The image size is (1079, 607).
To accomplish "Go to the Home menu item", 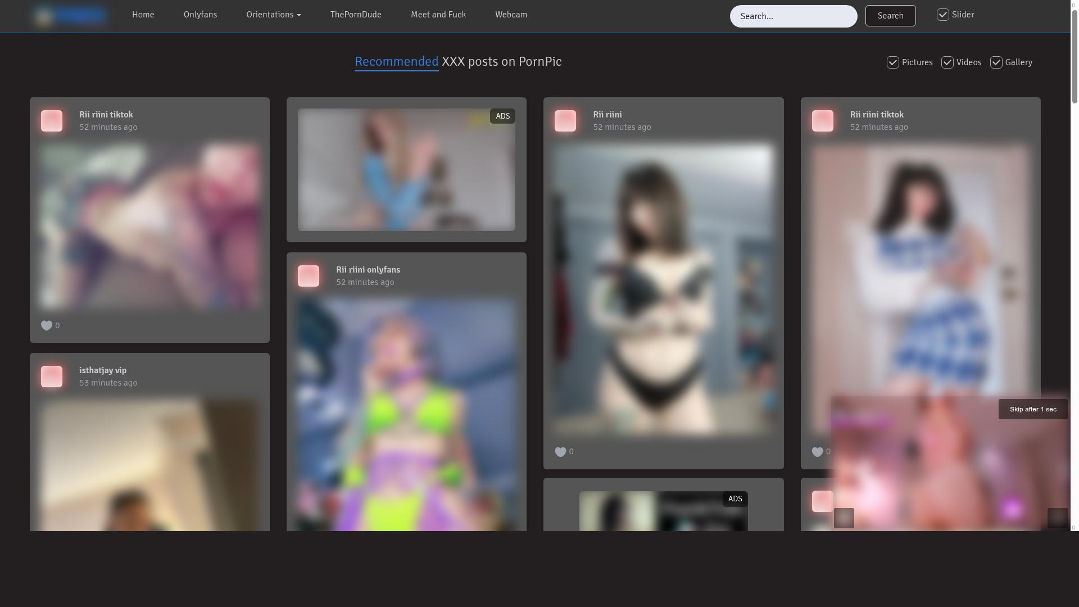I will pos(143,15).
